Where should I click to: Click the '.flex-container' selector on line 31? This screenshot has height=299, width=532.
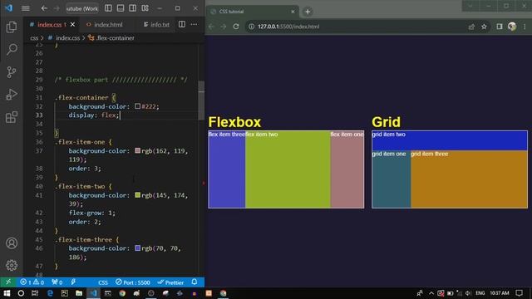[x=81, y=97]
